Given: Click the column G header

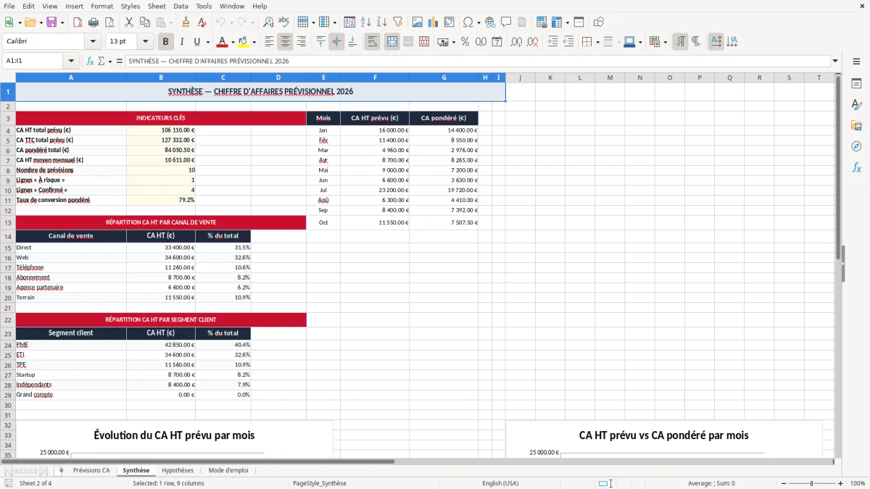Looking at the screenshot, I should pyautogui.click(x=444, y=78).
